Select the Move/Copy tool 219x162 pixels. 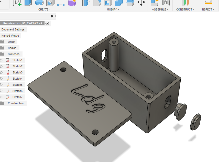141,3
